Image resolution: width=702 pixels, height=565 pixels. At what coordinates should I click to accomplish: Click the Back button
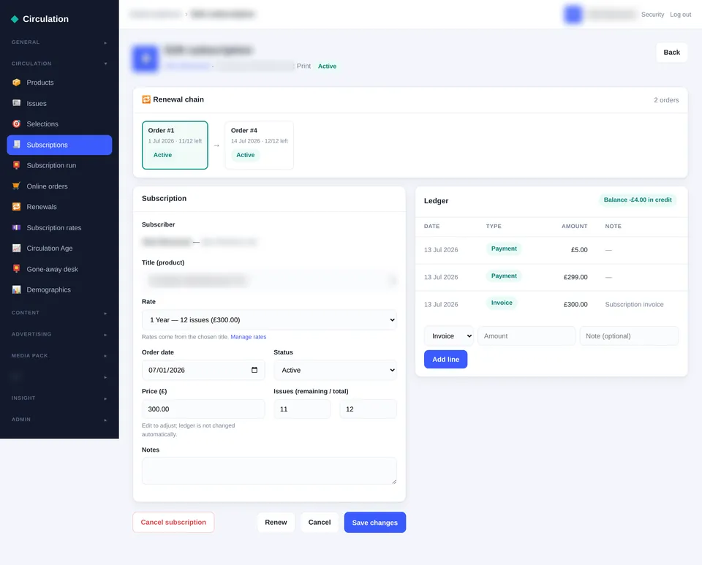[x=671, y=53]
